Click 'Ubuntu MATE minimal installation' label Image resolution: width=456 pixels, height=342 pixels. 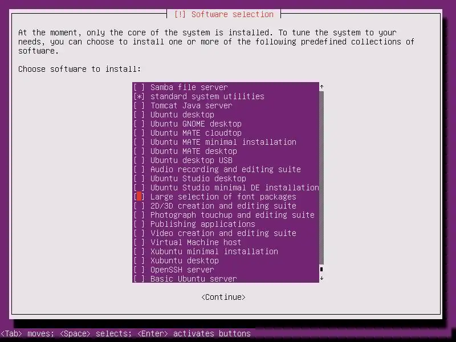point(223,142)
